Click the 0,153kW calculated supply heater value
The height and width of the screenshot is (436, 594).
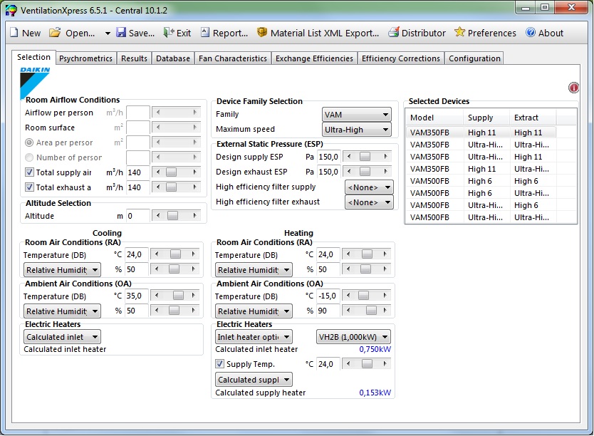tap(375, 393)
